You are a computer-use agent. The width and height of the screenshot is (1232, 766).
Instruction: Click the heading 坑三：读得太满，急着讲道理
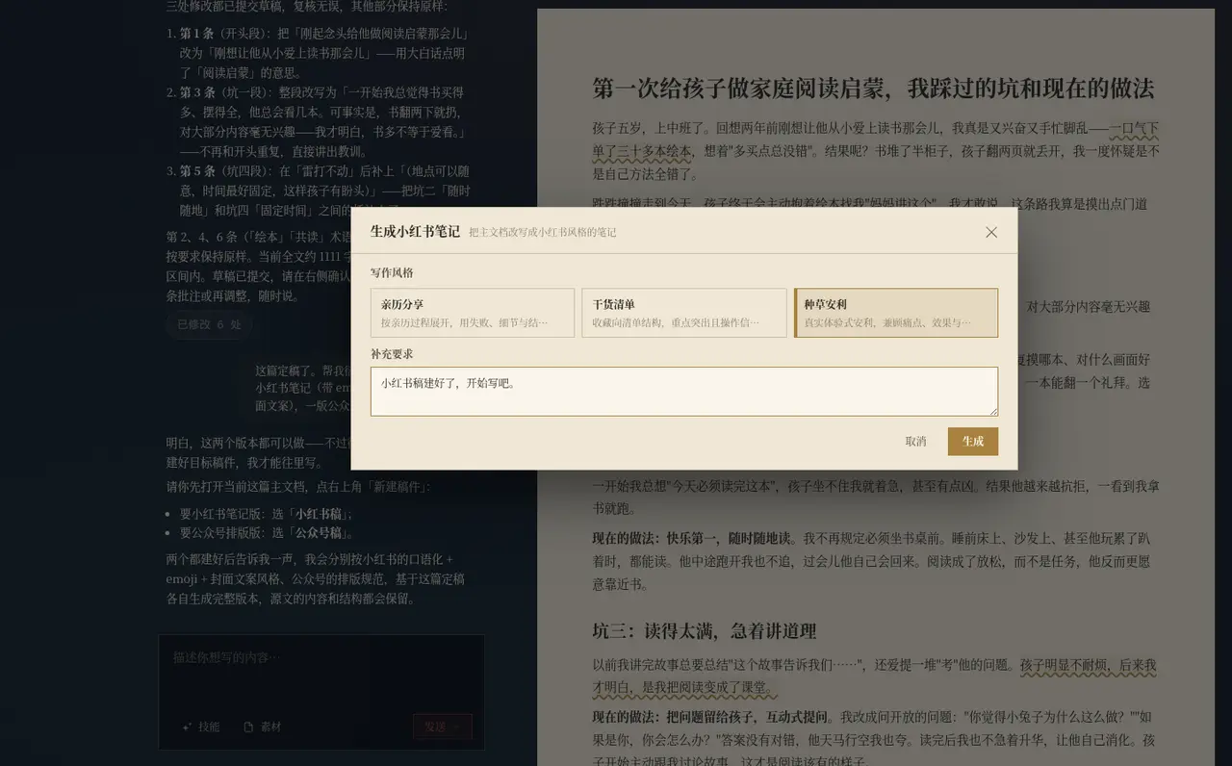point(705,631)
